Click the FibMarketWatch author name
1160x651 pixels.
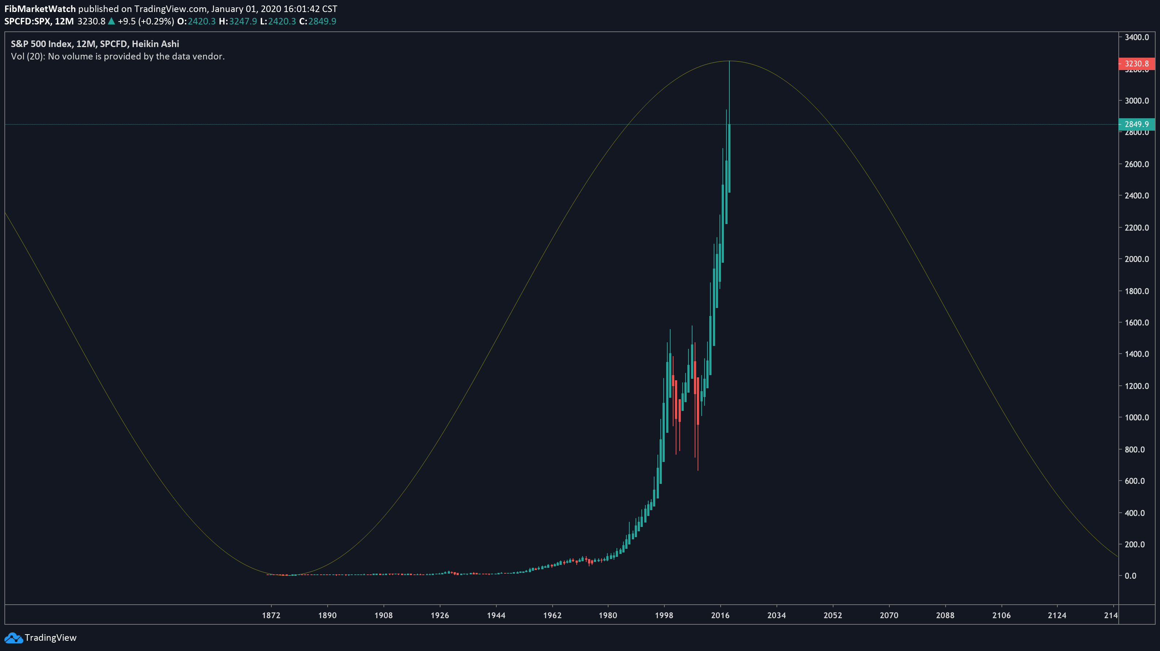click(x=39, y=8)
